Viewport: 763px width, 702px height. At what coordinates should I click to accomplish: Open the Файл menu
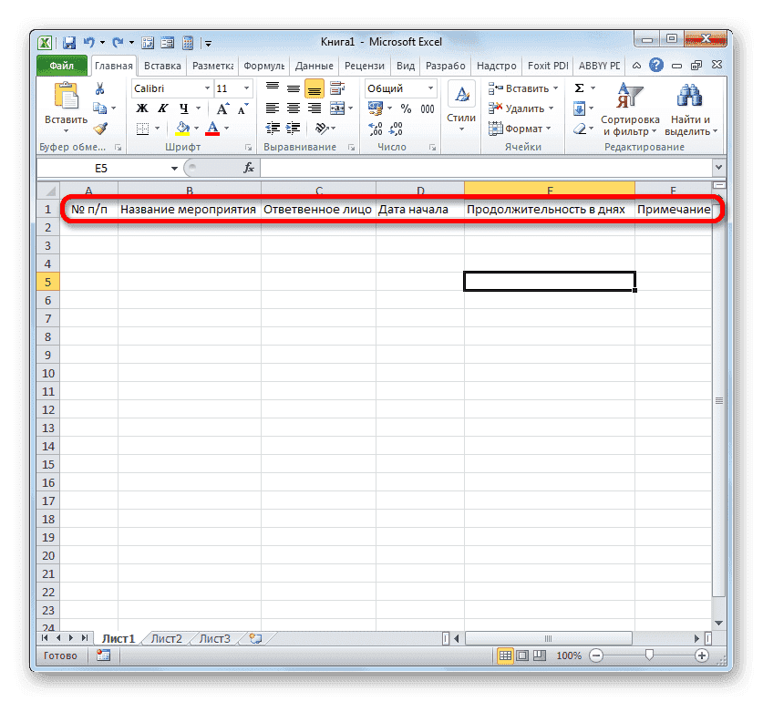(x=60, y=65)
